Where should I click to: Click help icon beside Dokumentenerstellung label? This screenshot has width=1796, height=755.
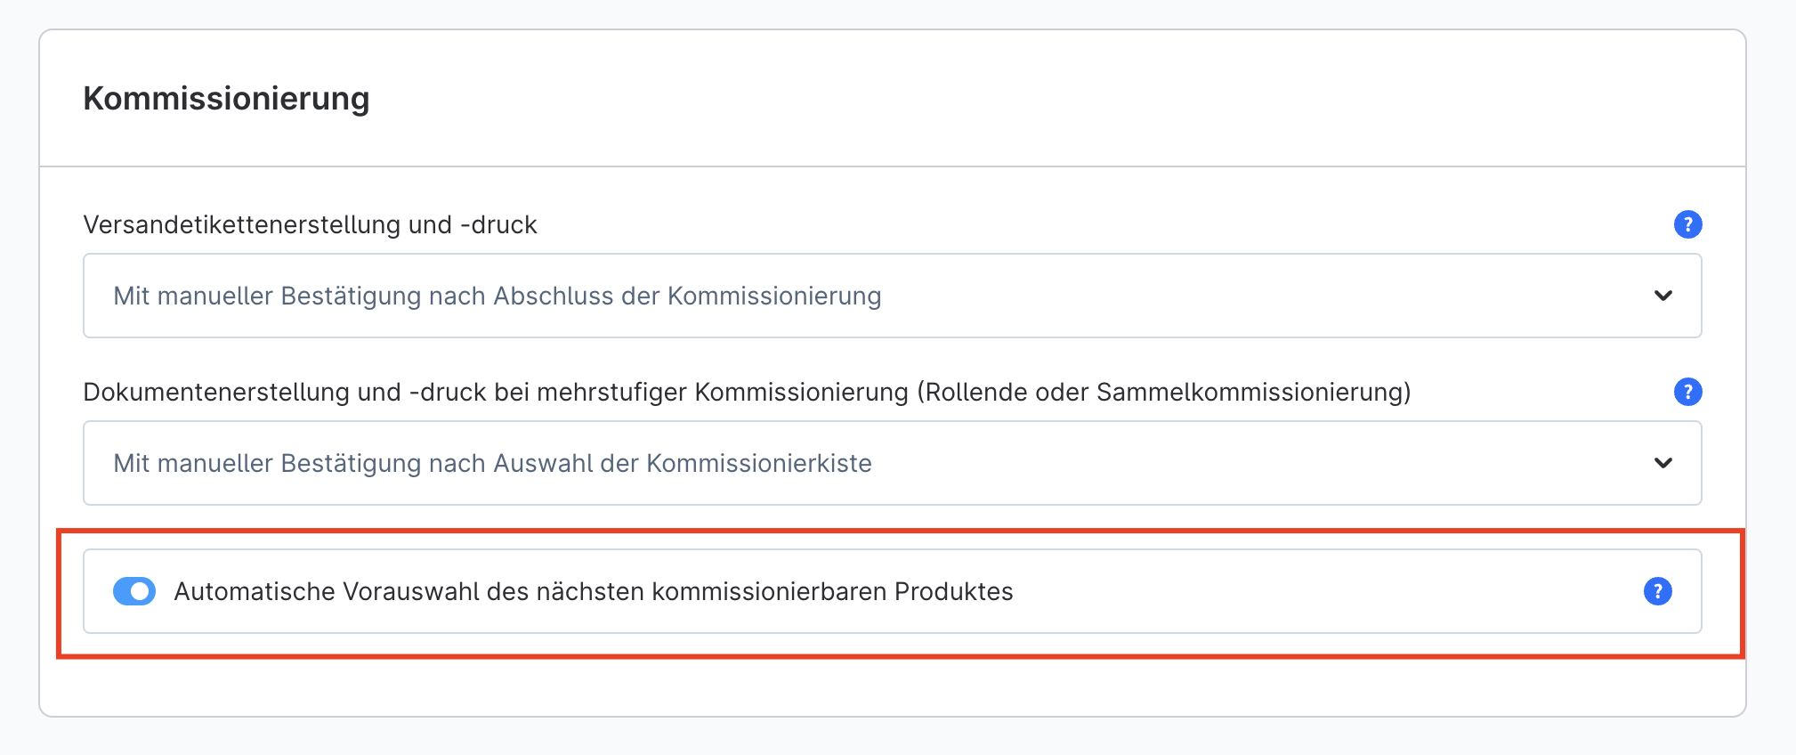(x=1687, y=392)
